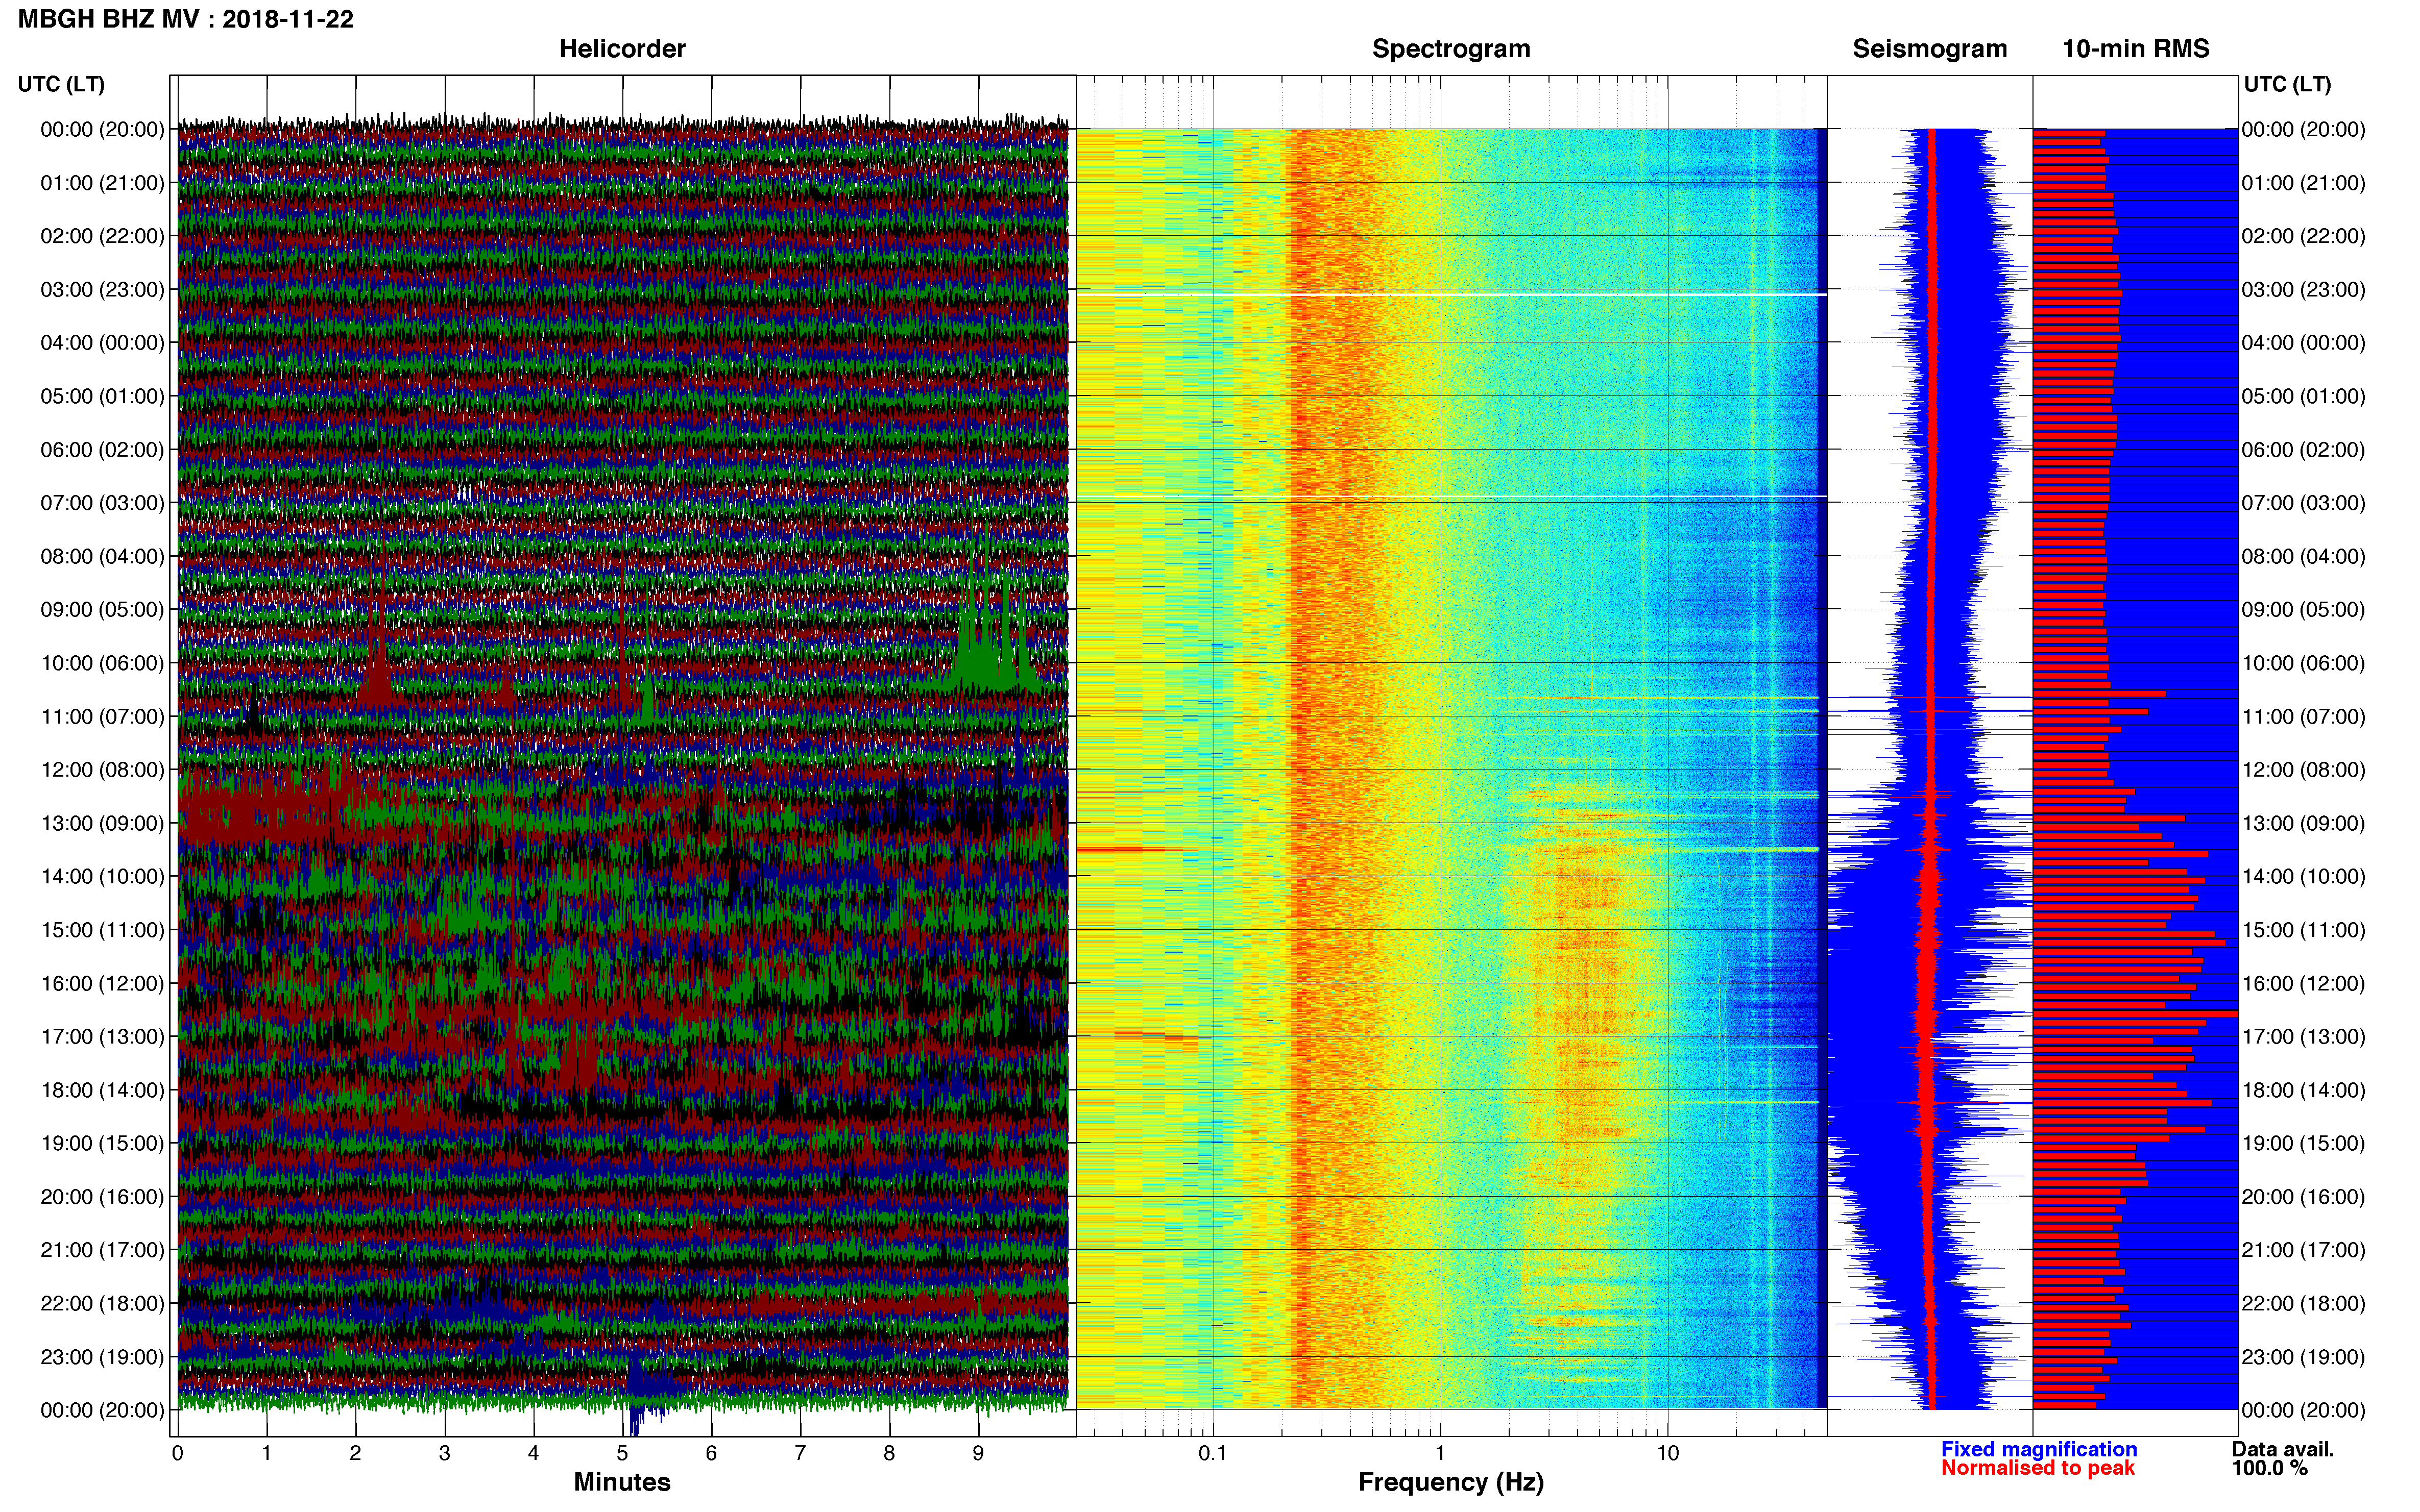
Task: Click "01:00 (21:00)" on the left time axis
Action: click(x=102, y=183)
